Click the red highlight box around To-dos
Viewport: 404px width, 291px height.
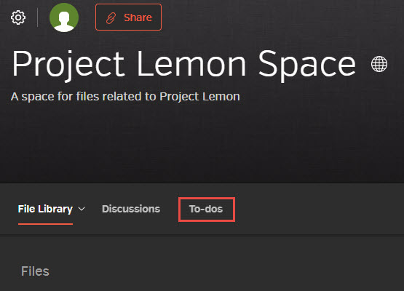(207, 210)
